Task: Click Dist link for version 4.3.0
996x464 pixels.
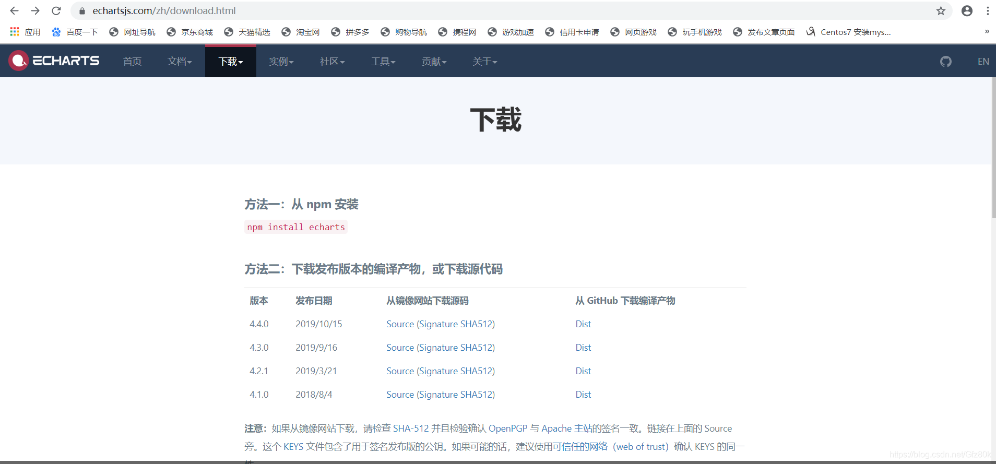Action: coord(583,348)
